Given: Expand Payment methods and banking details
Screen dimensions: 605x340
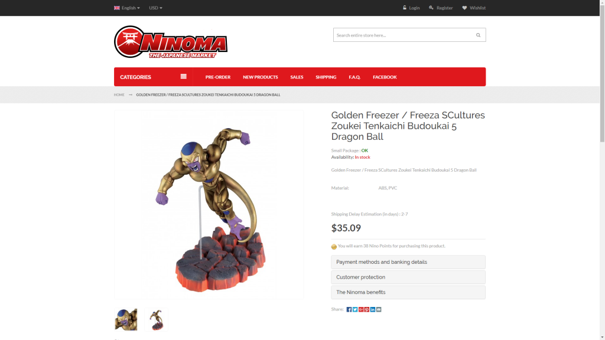Looking at the screenshot, I should (x=408, y=262).
